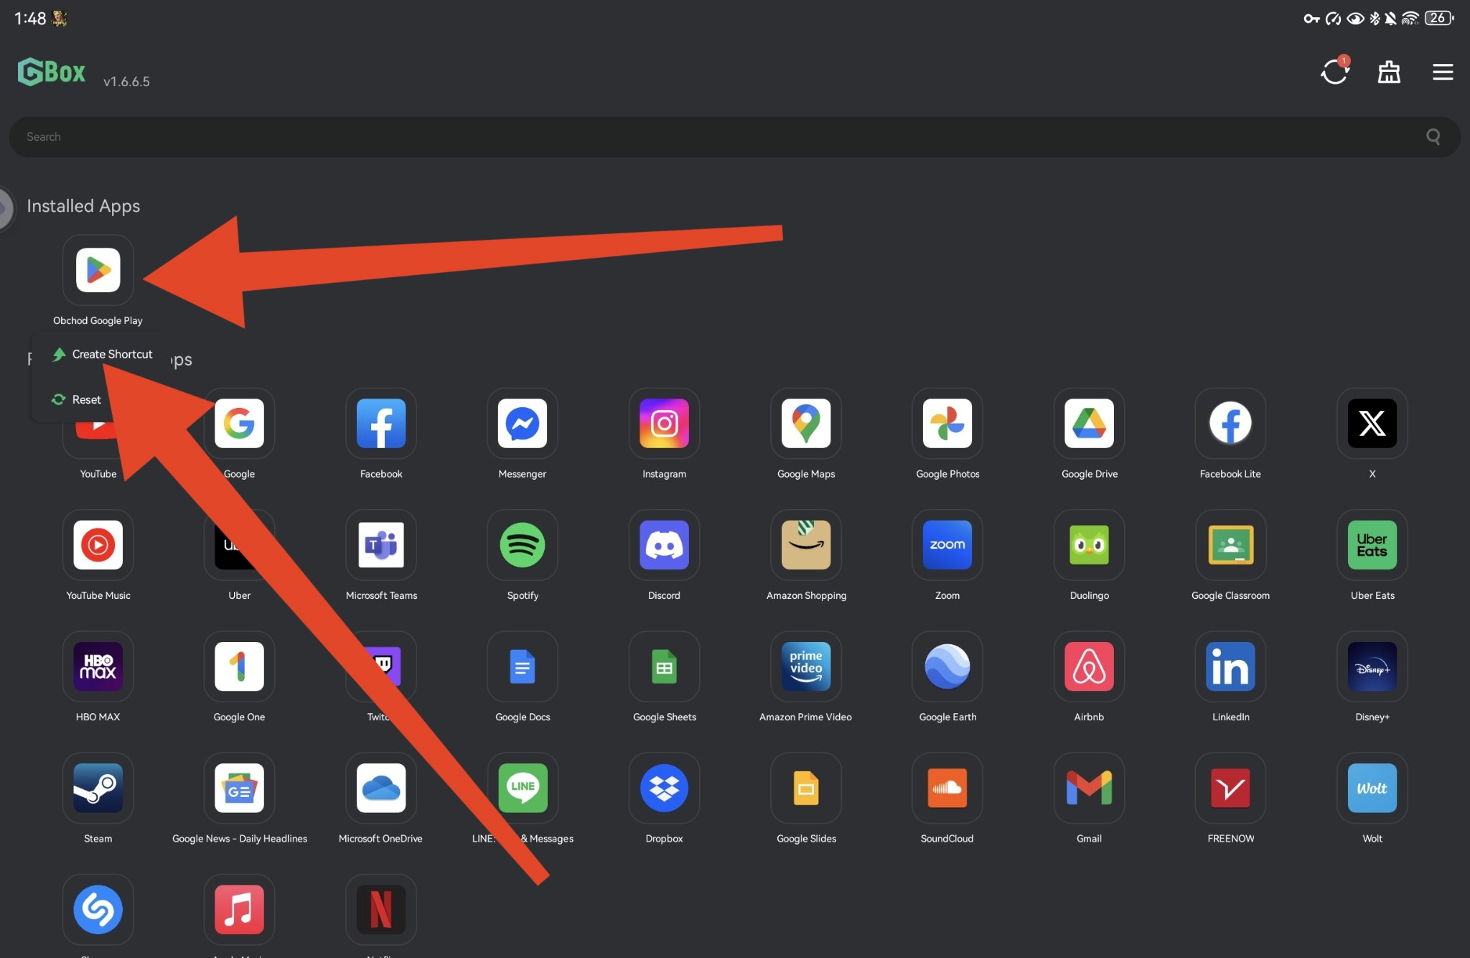Open the cleaner broom icon

(1388, 72)
